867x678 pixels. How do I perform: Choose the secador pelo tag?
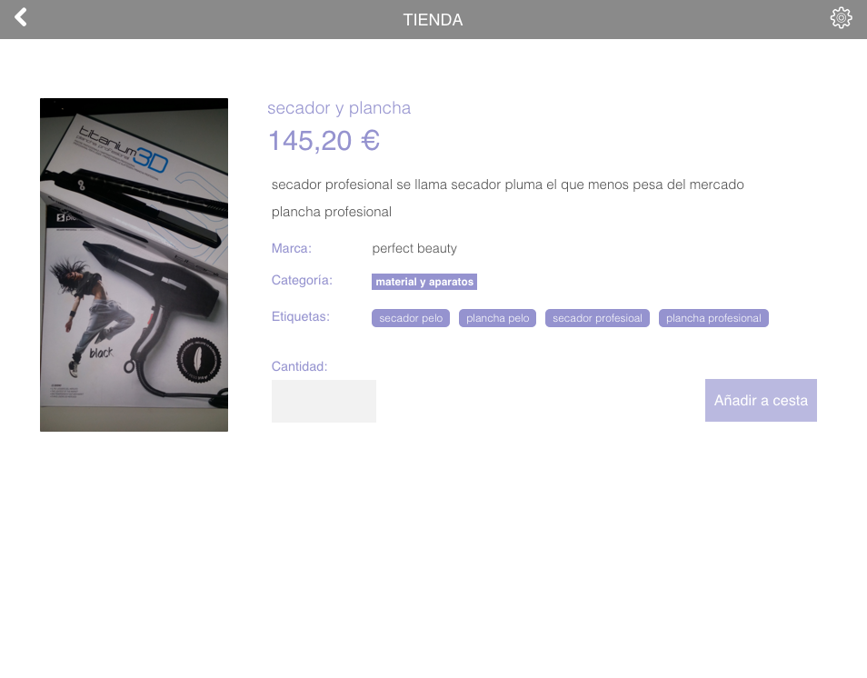click(x=410, y=318)
